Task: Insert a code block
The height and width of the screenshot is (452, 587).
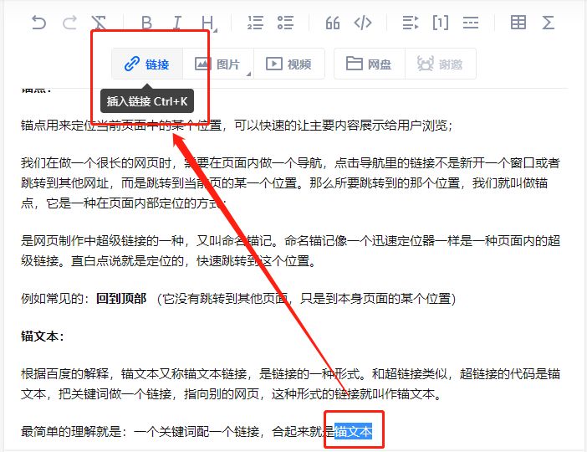Action: click(363, 23)
